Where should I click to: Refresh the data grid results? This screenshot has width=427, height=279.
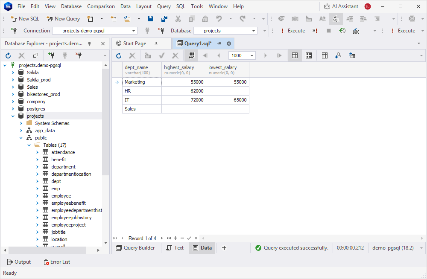(119, 56)
